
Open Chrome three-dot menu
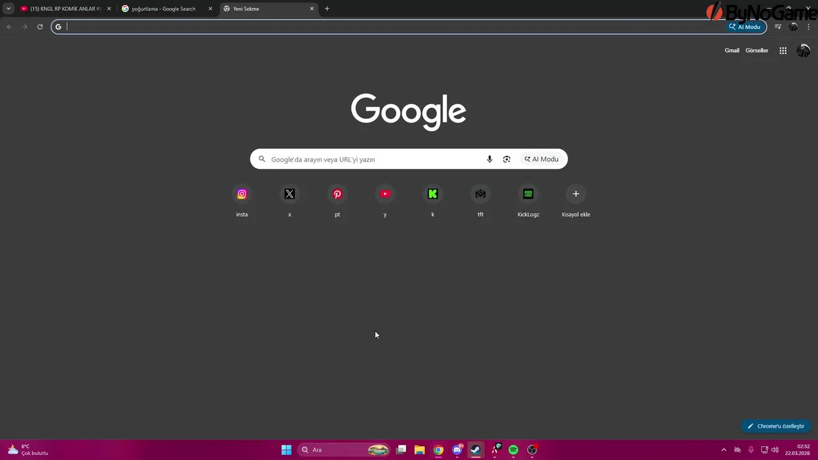(x=809, y=27)
